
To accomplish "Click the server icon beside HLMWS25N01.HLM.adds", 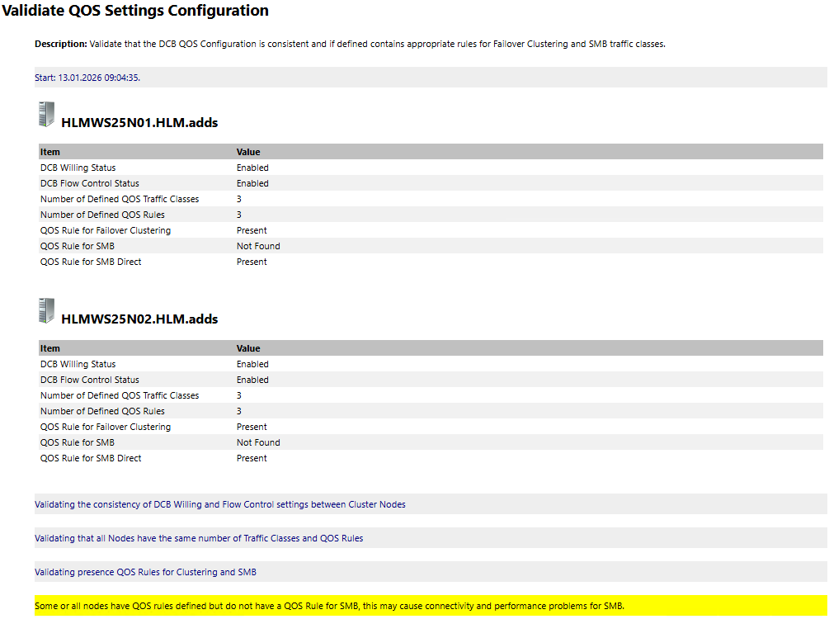I will coord(46,115).
